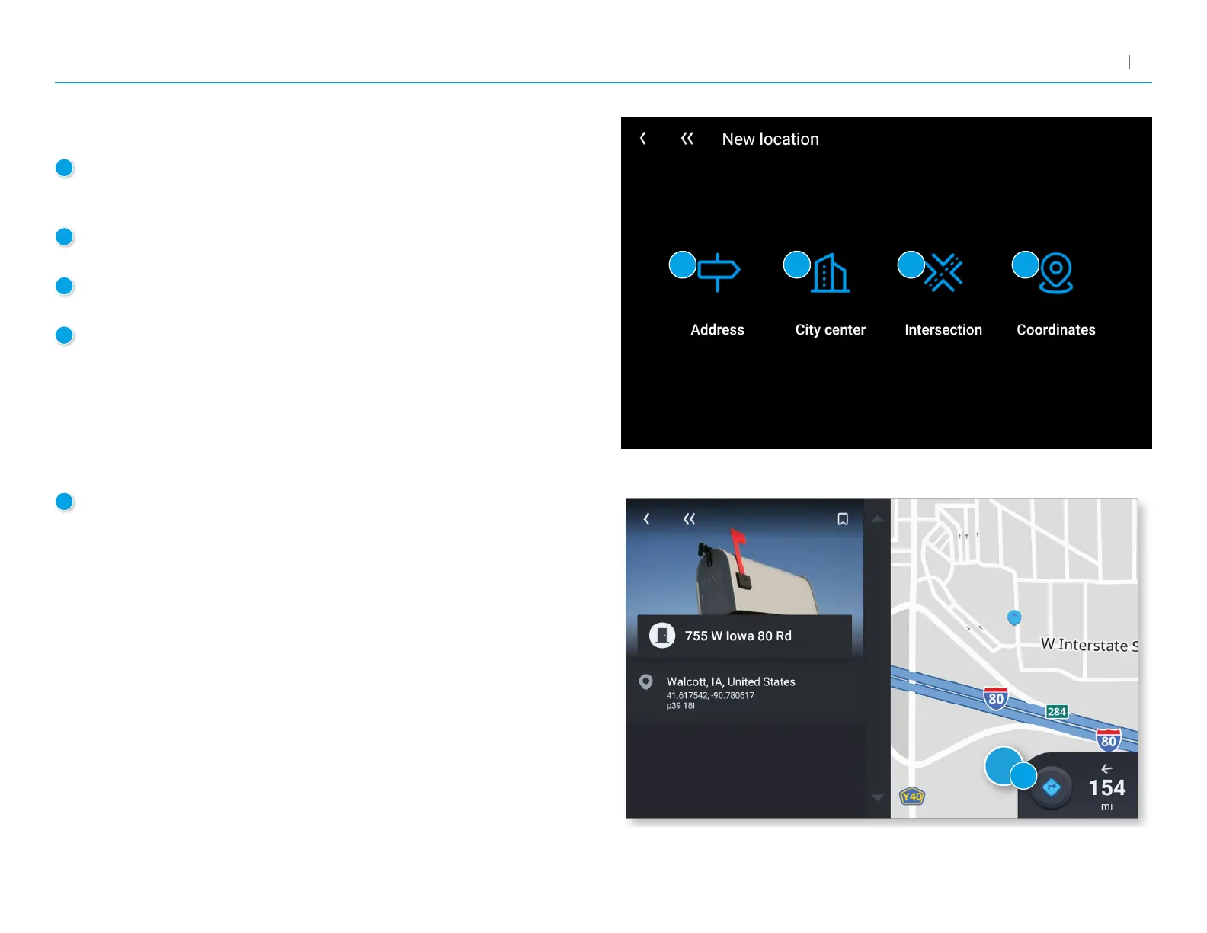The height and width of the screenshot is (933, 1207).
Task: Click the single back chevron above the mailbox photo
Action: (x=646, y=519)
